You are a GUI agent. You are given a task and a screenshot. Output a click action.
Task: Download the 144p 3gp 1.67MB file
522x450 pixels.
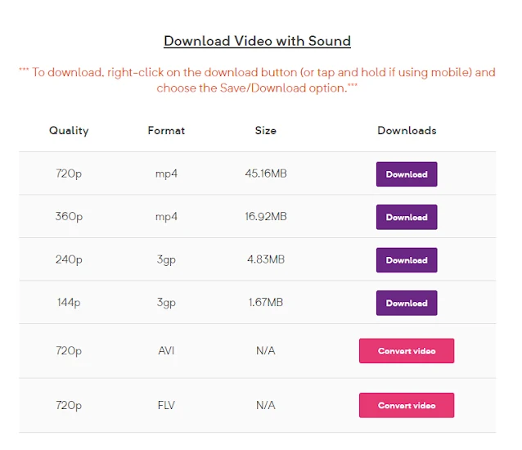[407, 303]
